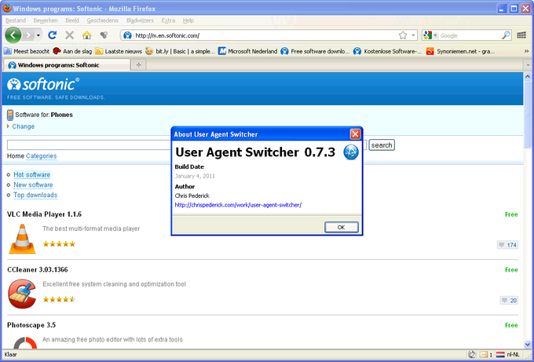The image size is (534, 362).
Task: Click the VLC traffic cone icon
Action: [x=22, y=239]
